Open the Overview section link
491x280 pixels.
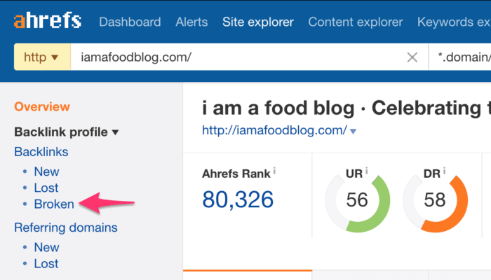[x=42, y=106]
